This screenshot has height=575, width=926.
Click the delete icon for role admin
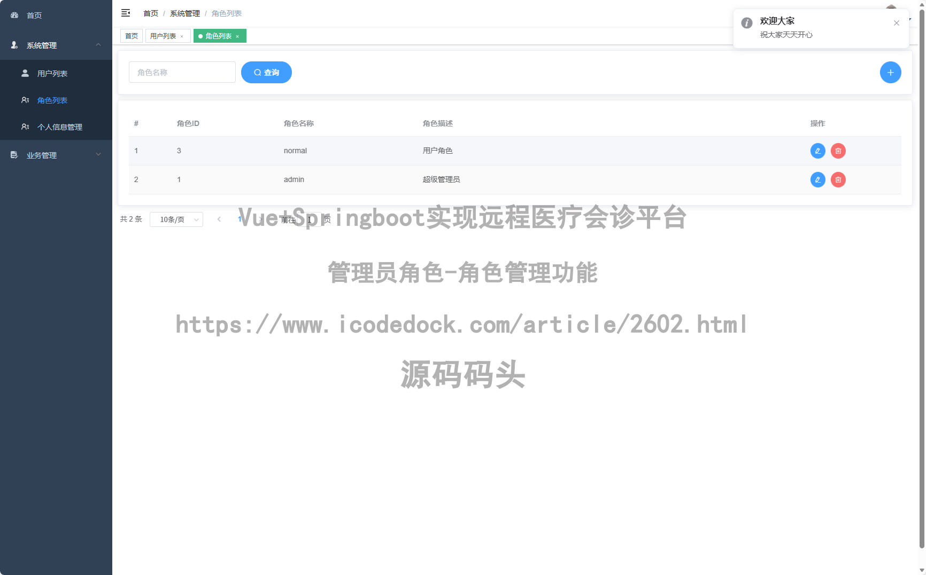click(838, 179)
